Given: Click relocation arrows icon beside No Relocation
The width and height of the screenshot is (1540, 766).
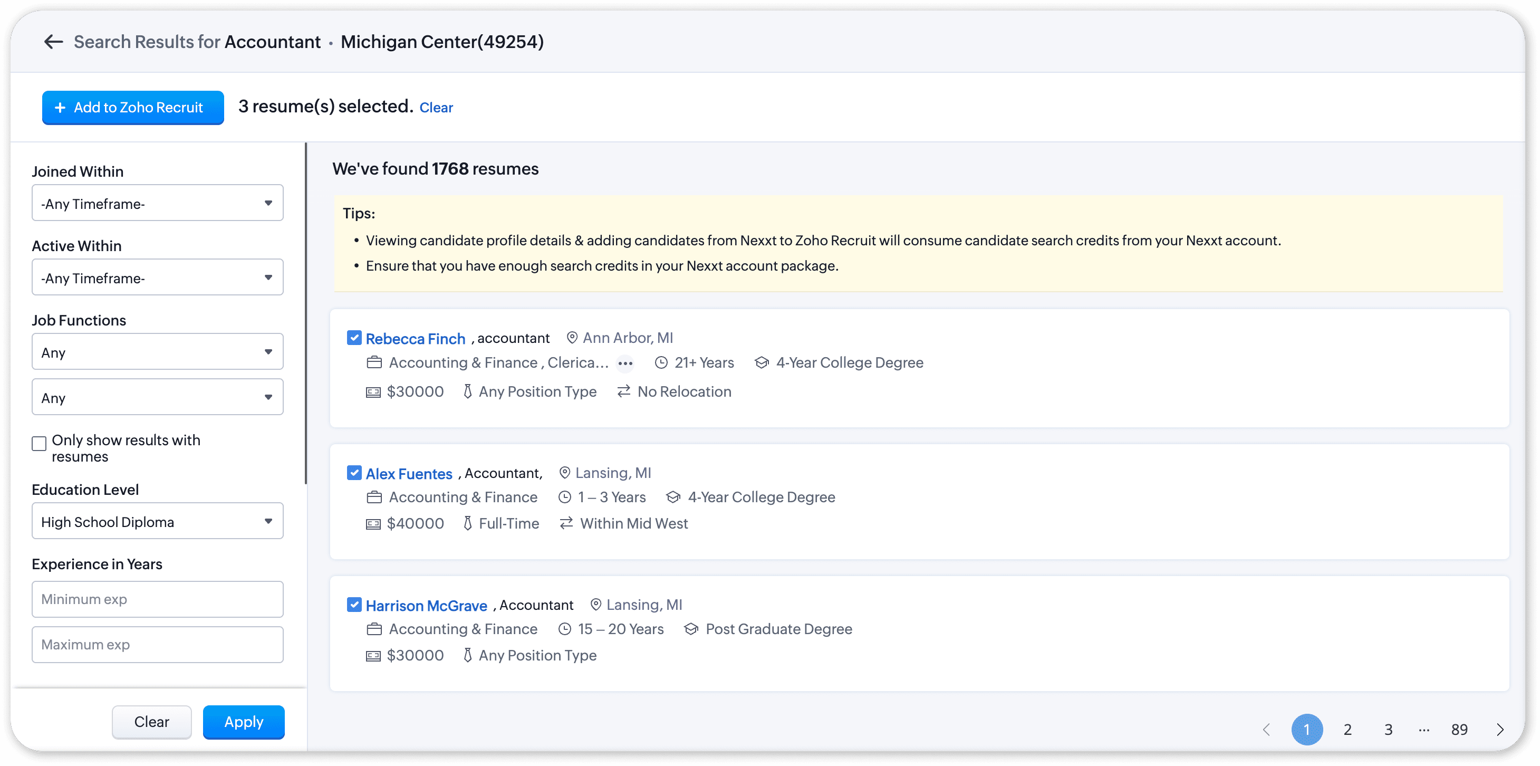Looking at the screenshot, I should [623, 391].
